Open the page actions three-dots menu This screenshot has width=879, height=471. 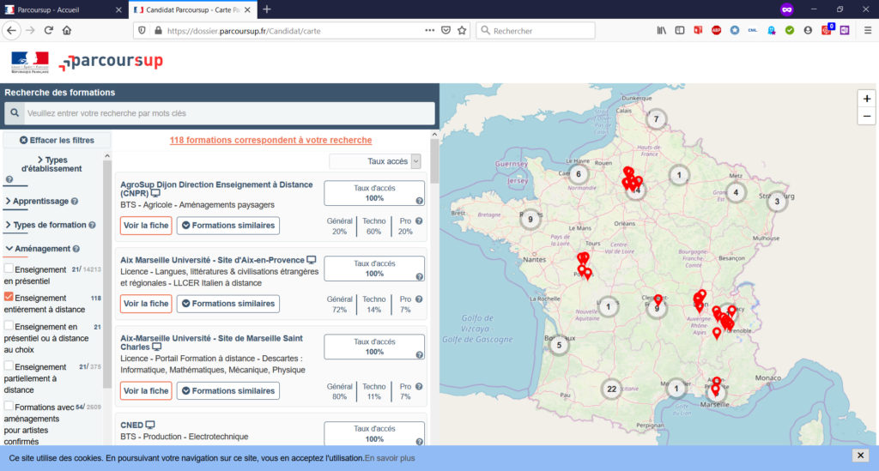tap(429, 30)
